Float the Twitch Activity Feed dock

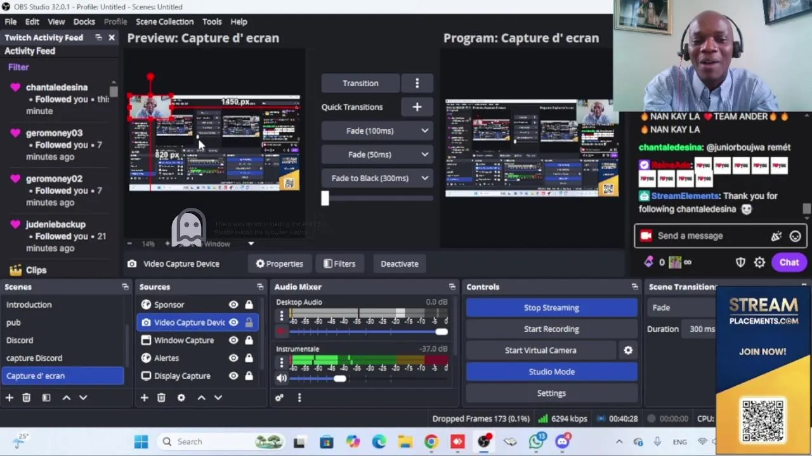98,37
